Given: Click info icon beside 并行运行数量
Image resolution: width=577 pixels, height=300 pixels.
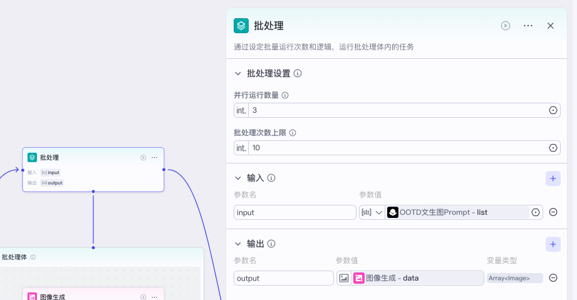Looking at the screenshot, I should (x=285, y=95).
